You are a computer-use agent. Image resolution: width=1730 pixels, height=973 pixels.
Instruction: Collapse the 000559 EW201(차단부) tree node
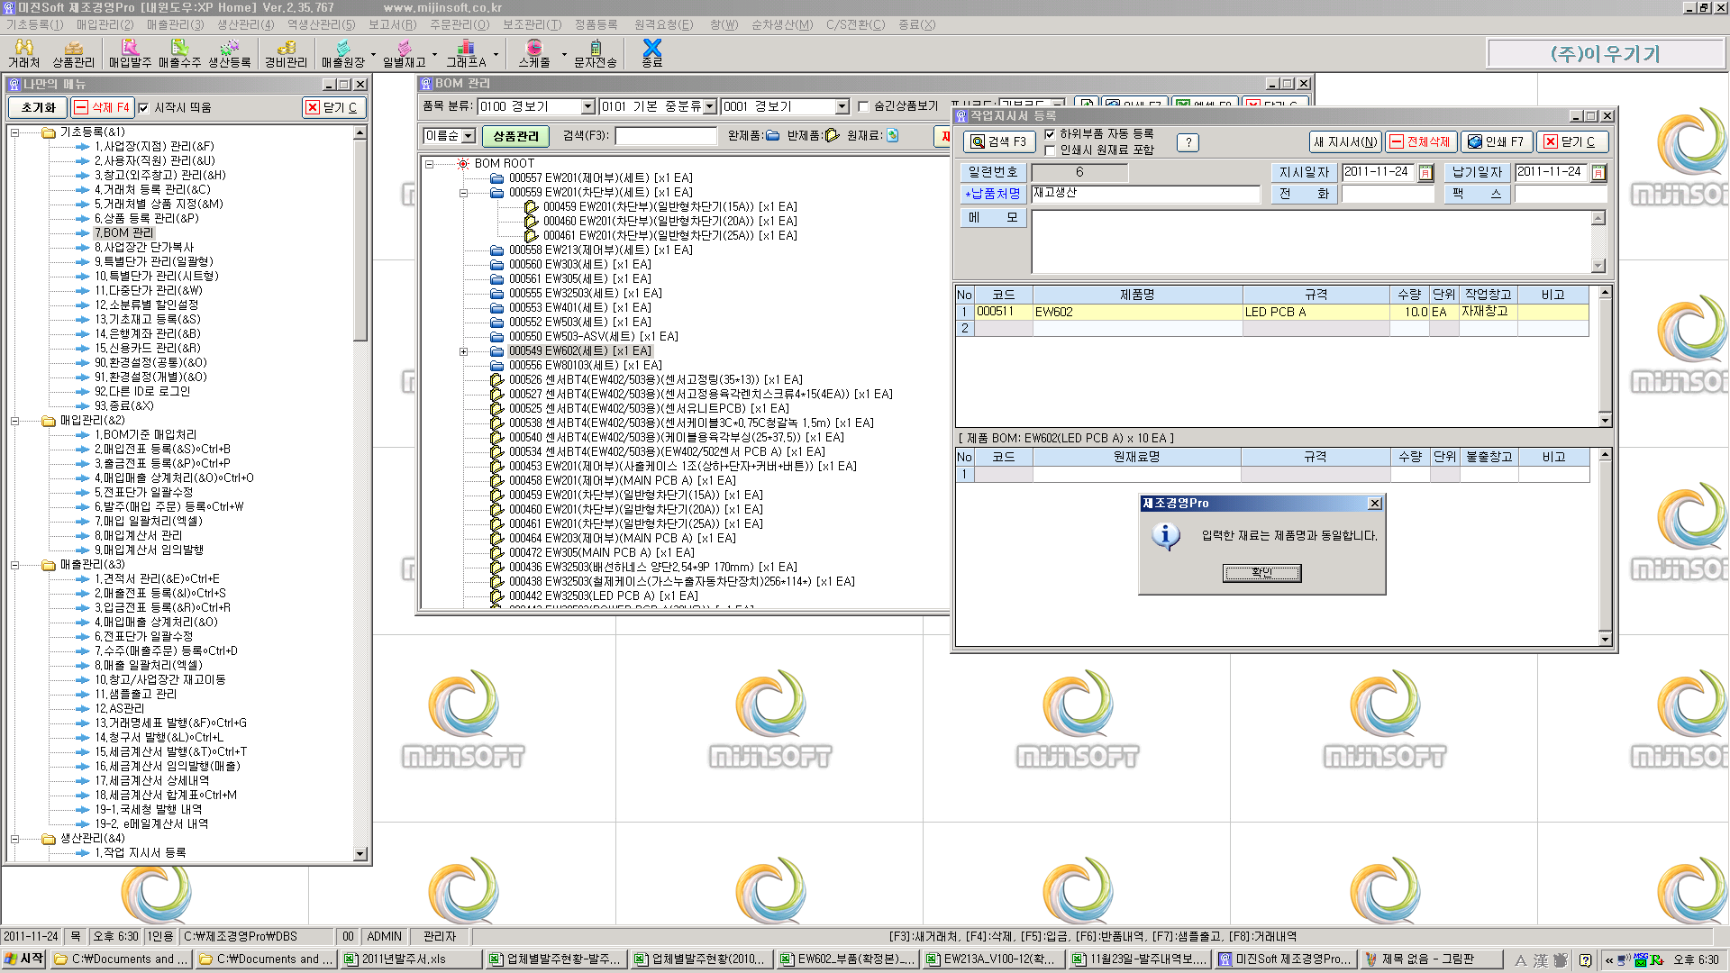(463, 193)
